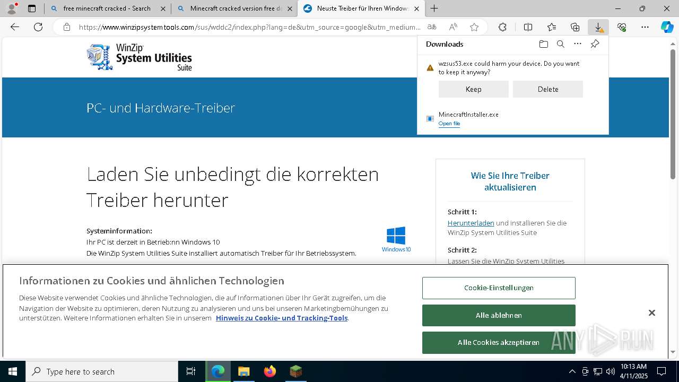
Task: Close the 'free minecraft cracked' tab
Action: pyautogui.click(x=163, y=8)
